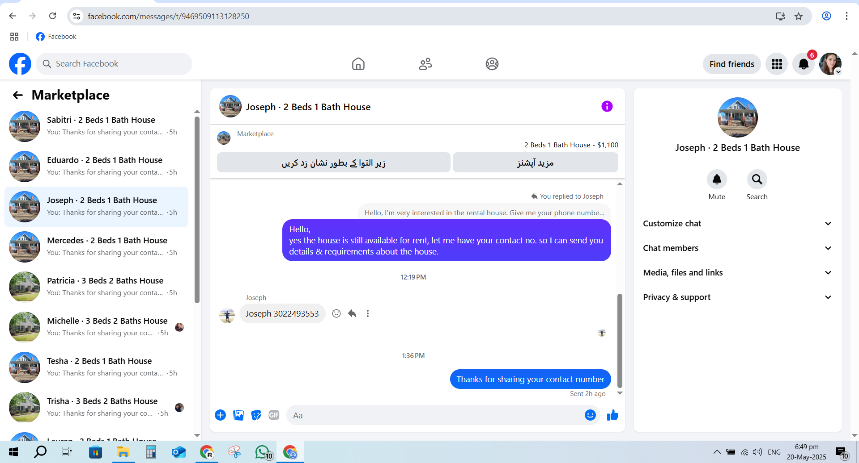Reply to Joseph's phone number message
The image size is (859, 463).
352,313
